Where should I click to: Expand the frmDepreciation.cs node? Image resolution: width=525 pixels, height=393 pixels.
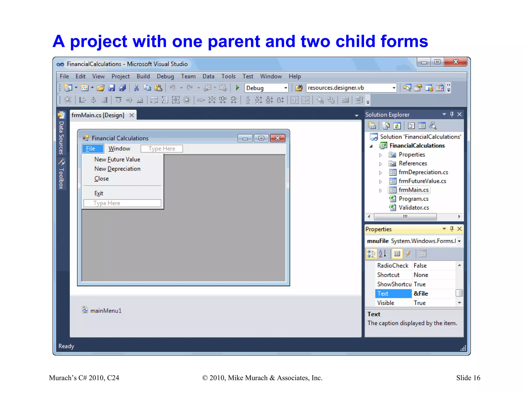(380, 173)
